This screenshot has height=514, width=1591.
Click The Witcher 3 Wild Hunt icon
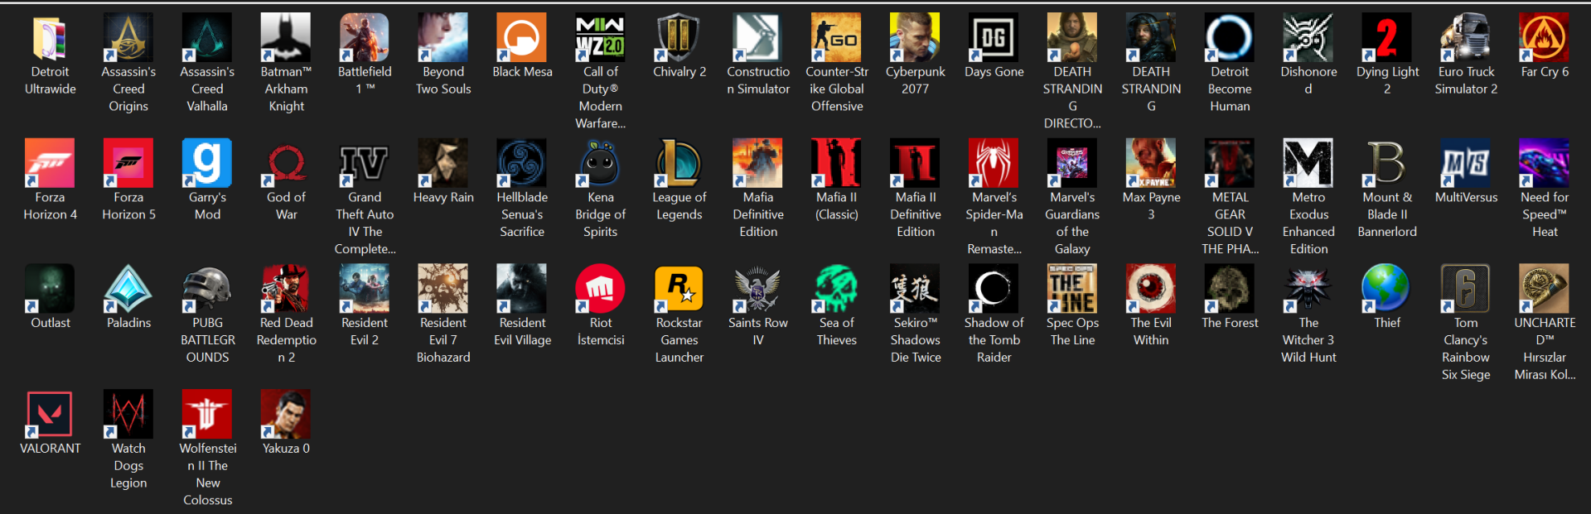pyautogui.click(x=1308, y=289)
